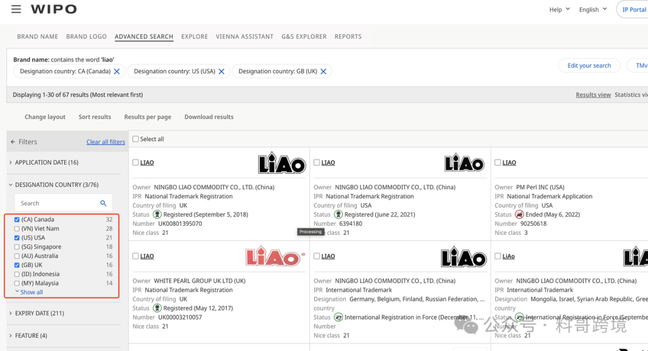Viewport: 648px width, 351px height.
Task: Collapse the DESIGNATION COUNTRY (3/76) filter
Action: (x=54, y=184)
